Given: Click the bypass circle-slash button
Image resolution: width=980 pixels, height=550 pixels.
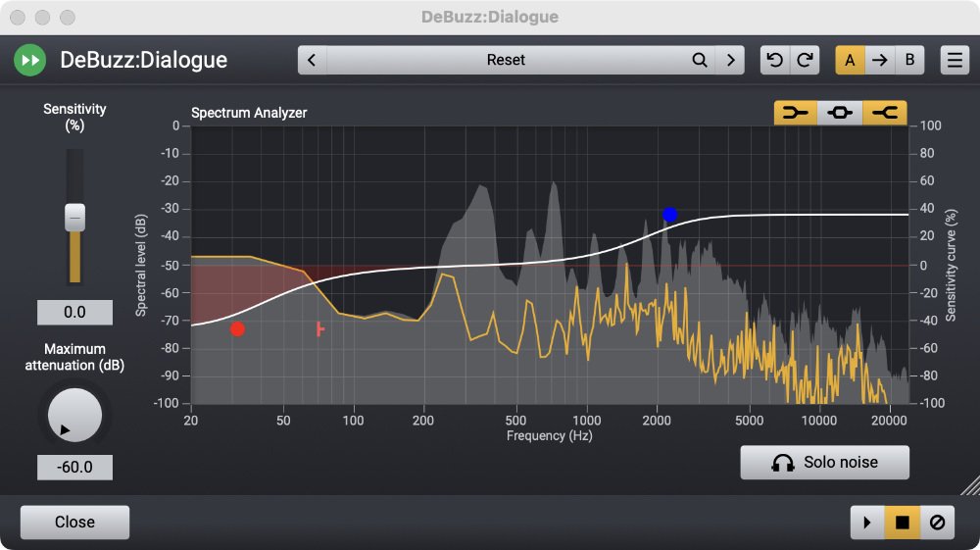Looking at the screenshot, I should [x=937, y=522].
